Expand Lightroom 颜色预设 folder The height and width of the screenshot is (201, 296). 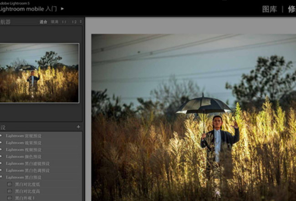[1, 156]
